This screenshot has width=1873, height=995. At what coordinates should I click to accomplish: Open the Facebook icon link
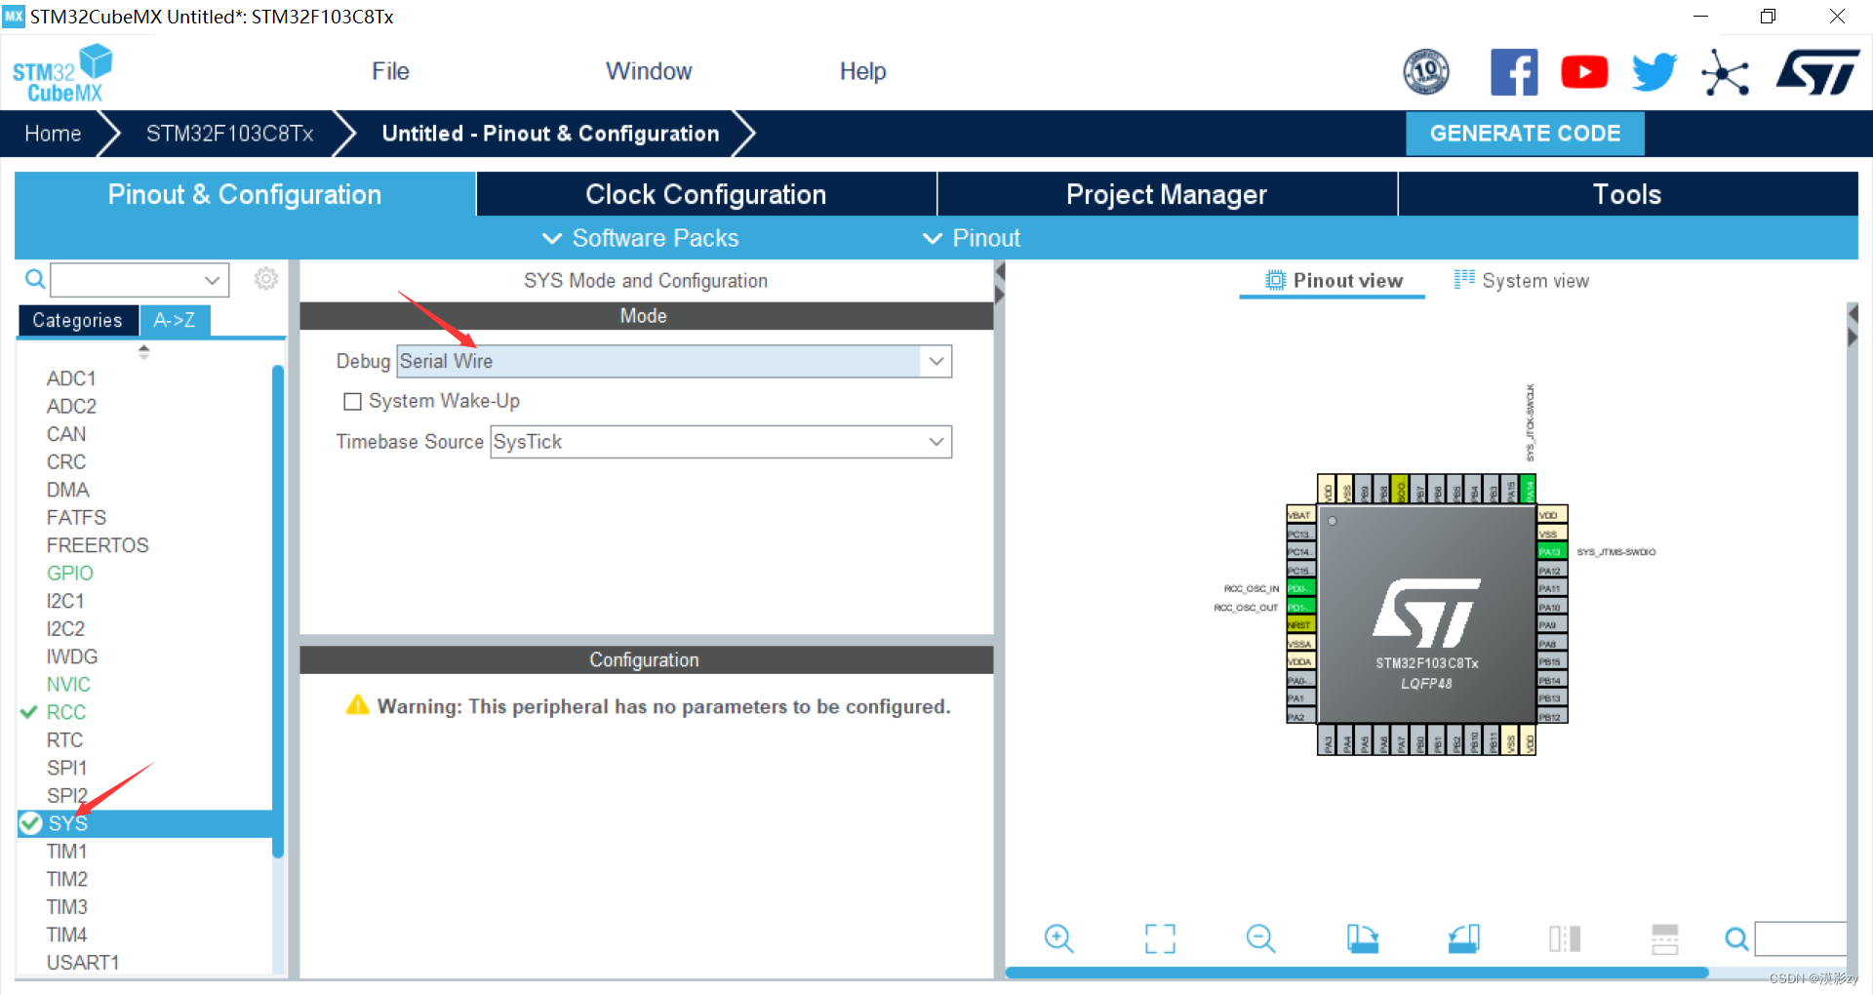1514,72
